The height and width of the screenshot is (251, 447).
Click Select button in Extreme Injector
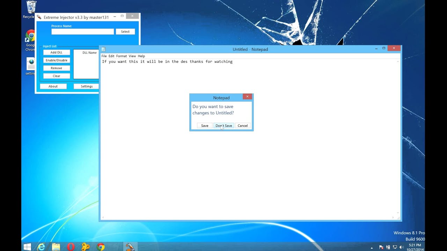coord(125,32)
